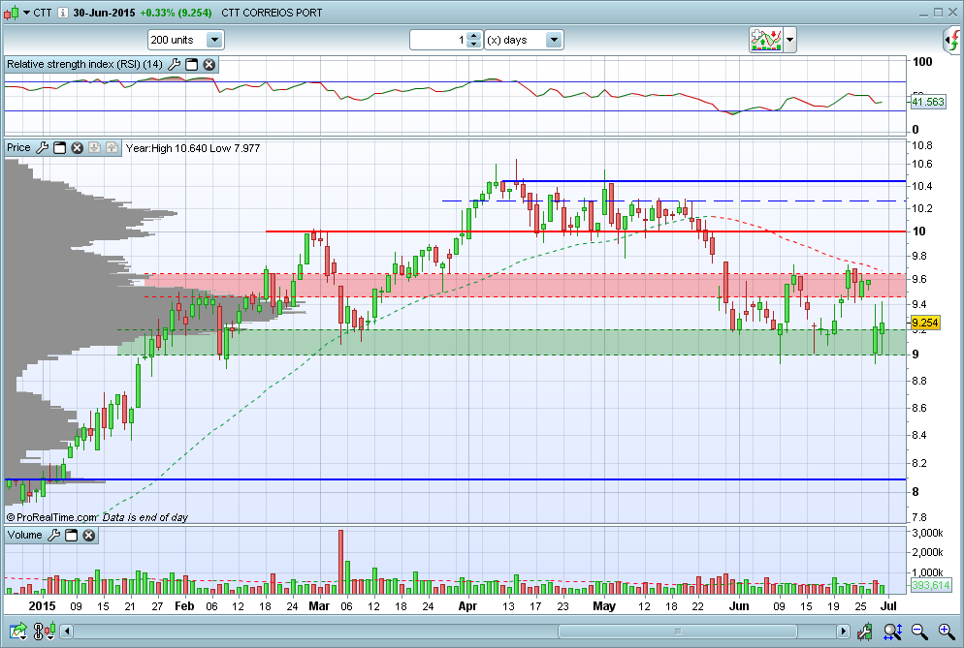Click the Feb label on the time axis
Viewport: 964px width, 648px height.
click(x=184, y=606)
